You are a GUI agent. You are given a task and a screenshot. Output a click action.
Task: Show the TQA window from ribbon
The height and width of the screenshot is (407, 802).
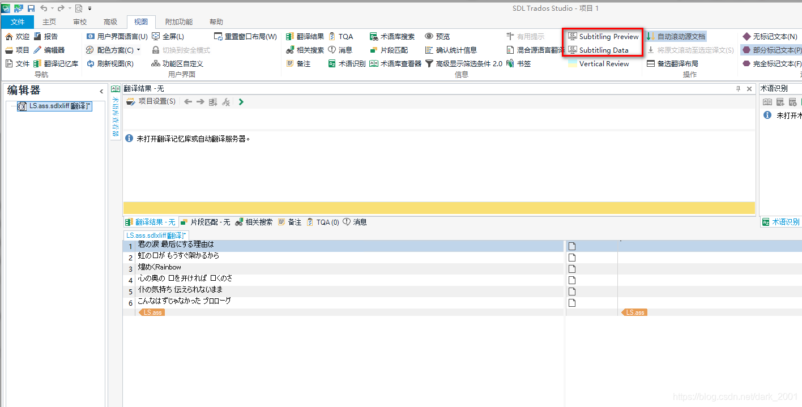340,36
